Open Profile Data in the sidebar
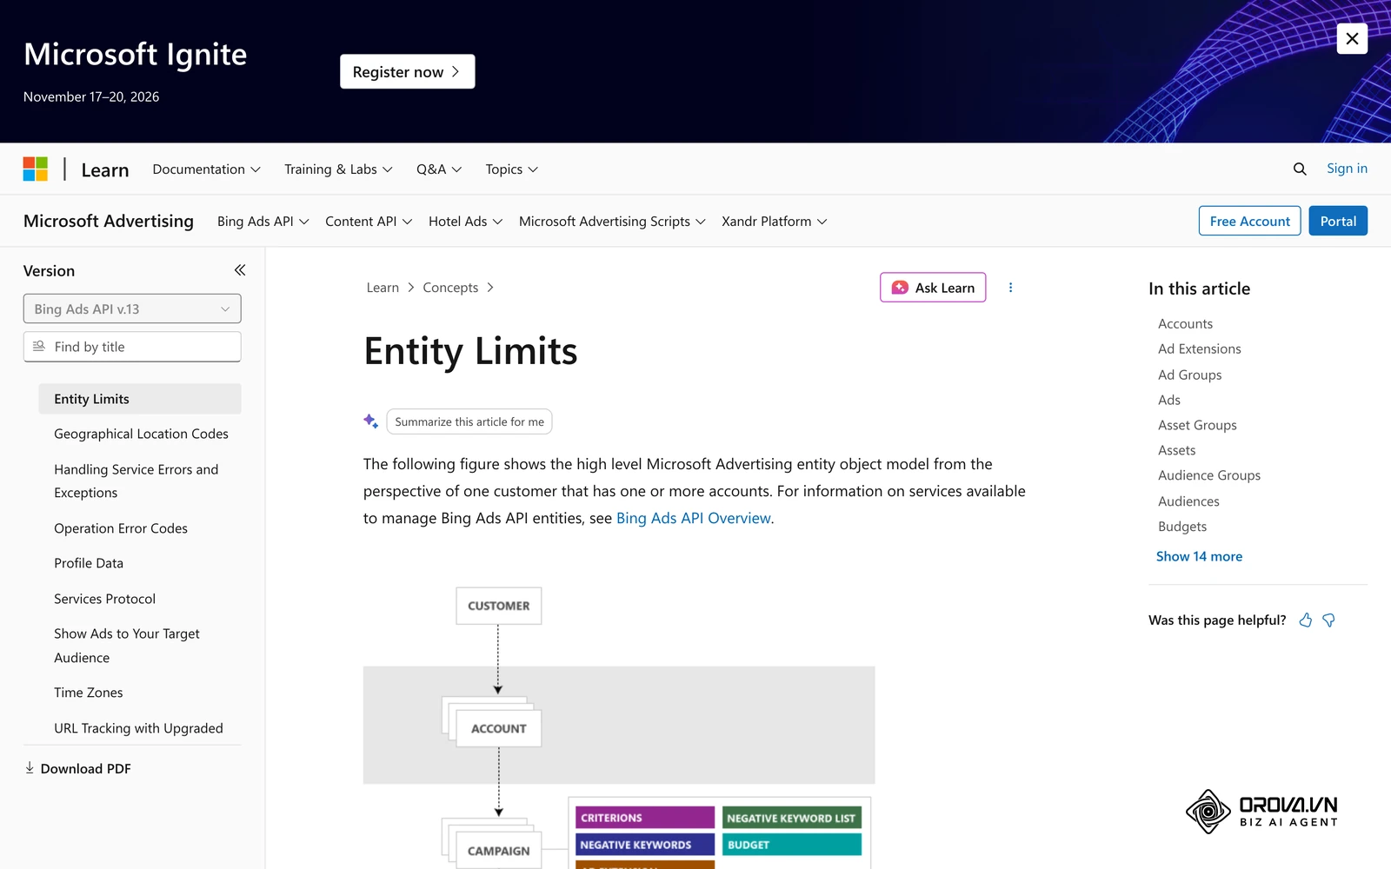 pyautogui.click(x=89, y=563)
